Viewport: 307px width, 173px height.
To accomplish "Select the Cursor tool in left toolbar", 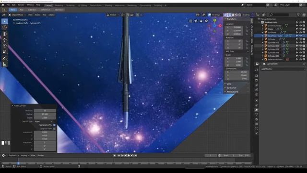I will (x=5, y=27).
